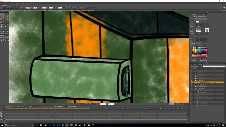
Task: Open the Shapes dropdown in Style panel
Action: point(195,14)
